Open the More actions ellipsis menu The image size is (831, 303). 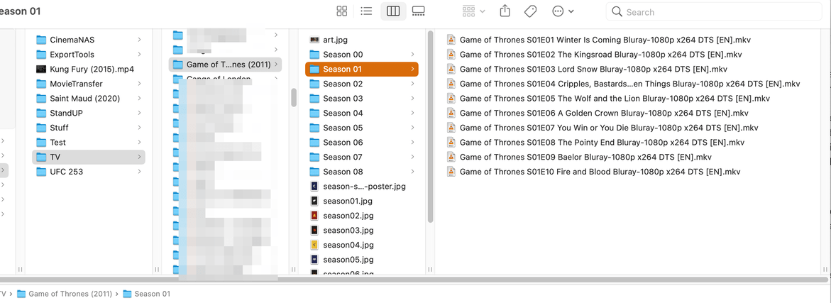click(x=563, y=11)
